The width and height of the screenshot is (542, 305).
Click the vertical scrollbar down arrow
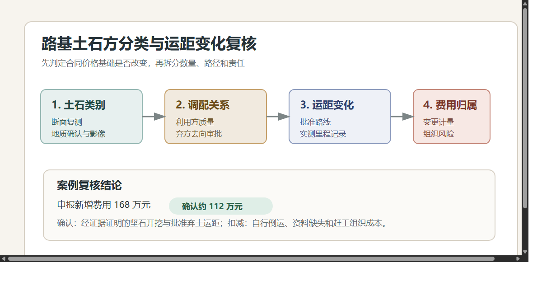pos(525,252)
